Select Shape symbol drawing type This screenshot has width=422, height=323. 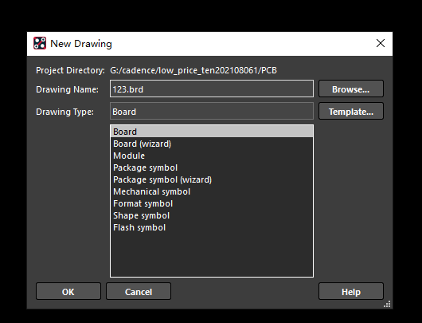(212, 215)
